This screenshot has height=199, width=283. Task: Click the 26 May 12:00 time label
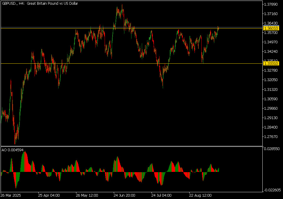87,195
